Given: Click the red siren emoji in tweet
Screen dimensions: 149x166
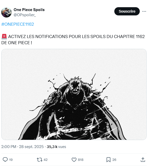Looking at the screenshot, I should point(4,37).
